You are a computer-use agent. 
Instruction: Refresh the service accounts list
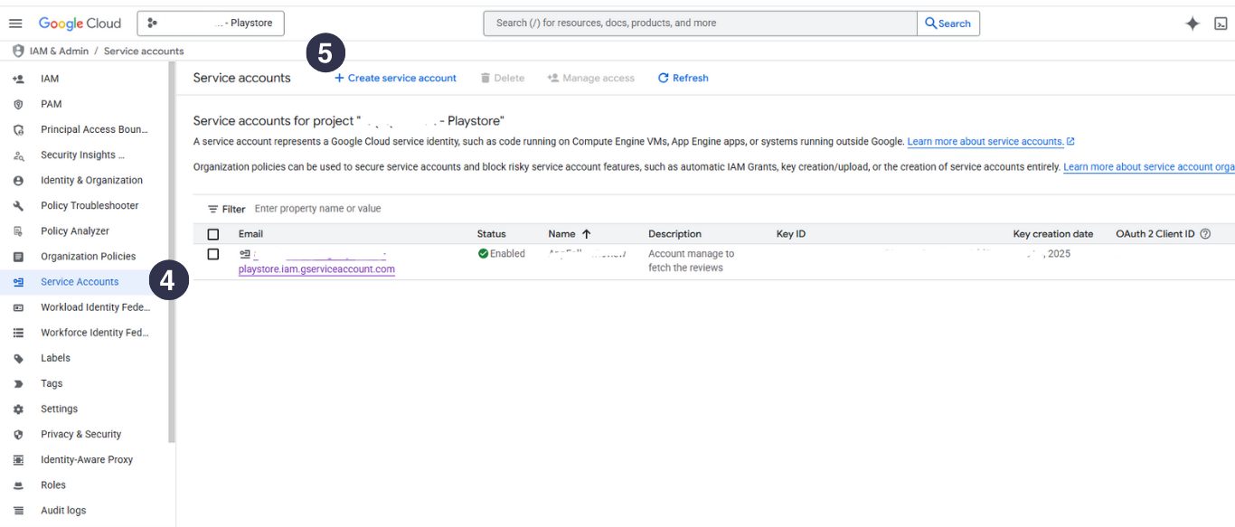point(683,78)
